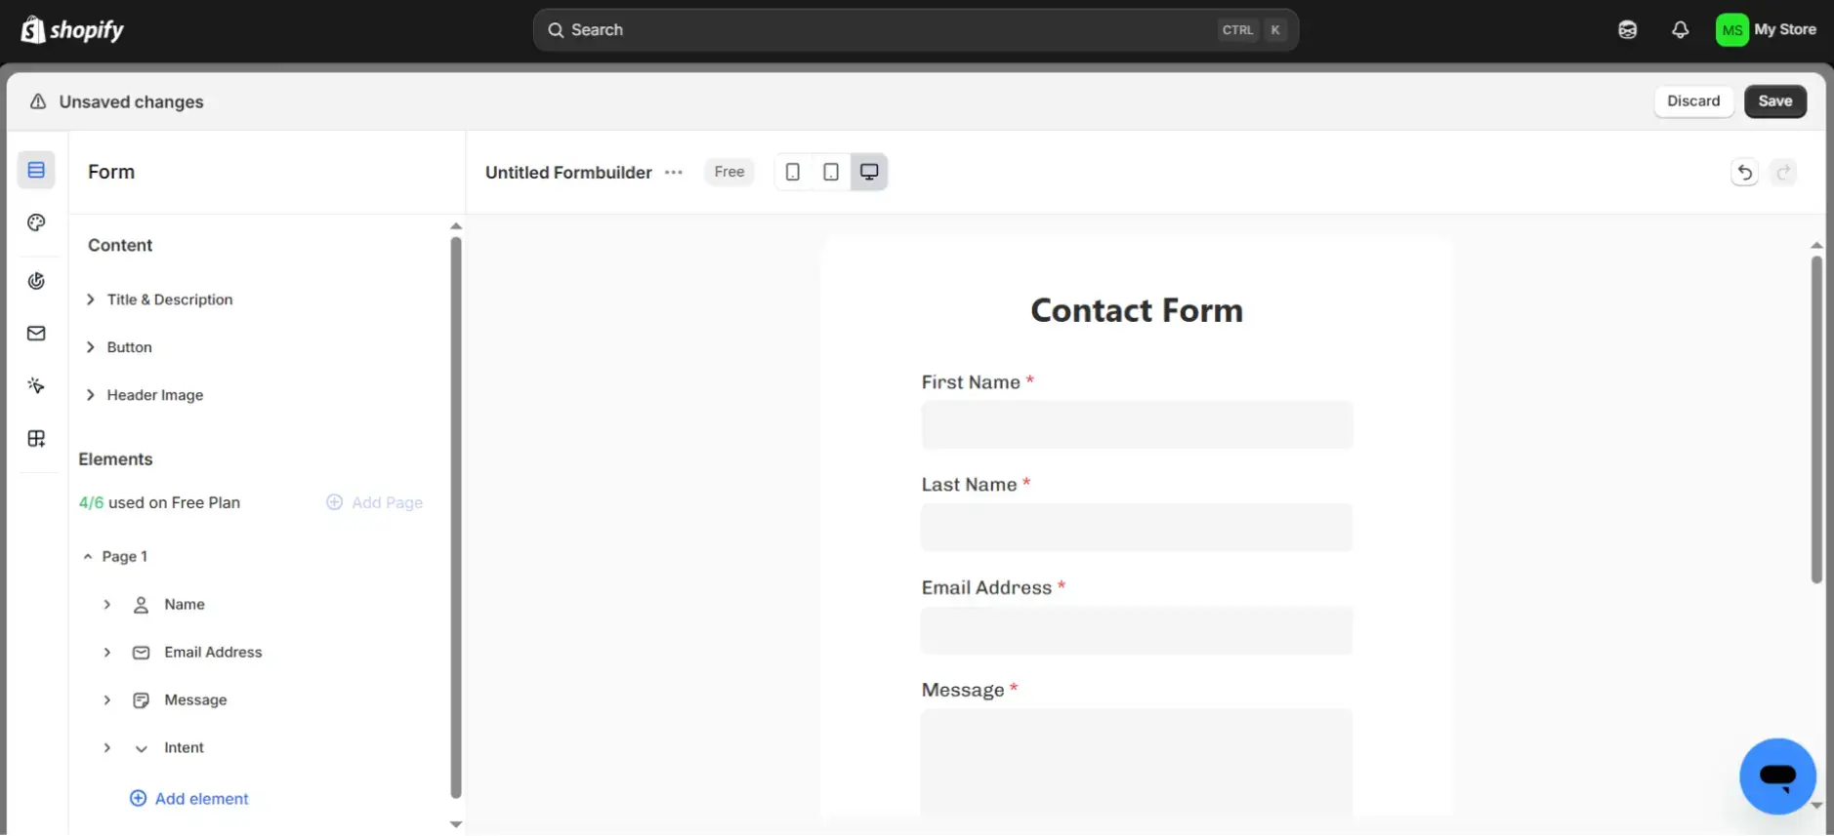Open the Form section in sidebar
The height and width of the screenshot is (836, 1834).
pyautogui.click(x=36, y=171)
